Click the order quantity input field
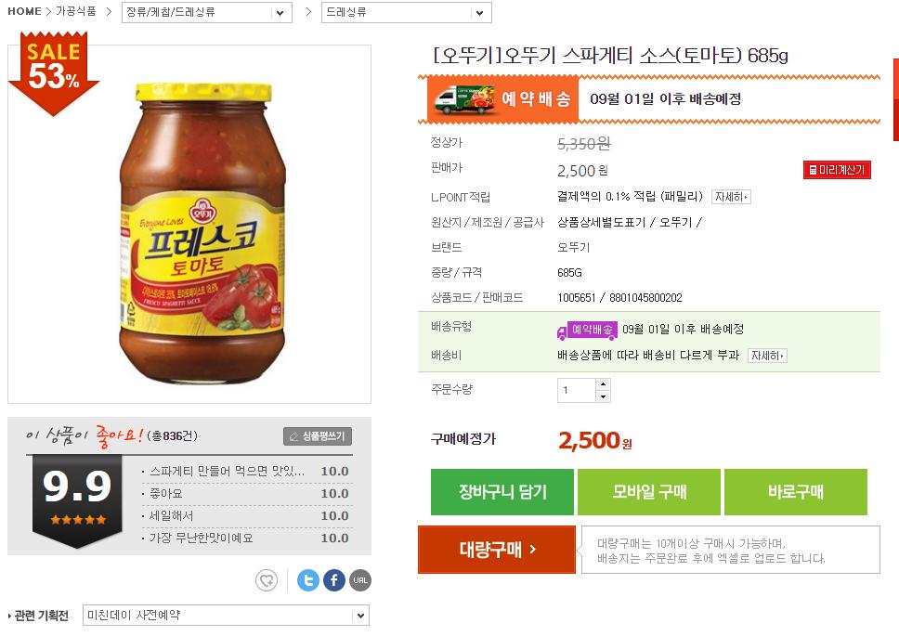Viewport: 899px width, 636px height. [x=576, y=391]
